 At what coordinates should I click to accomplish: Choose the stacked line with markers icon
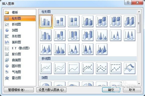coord(102,68)
